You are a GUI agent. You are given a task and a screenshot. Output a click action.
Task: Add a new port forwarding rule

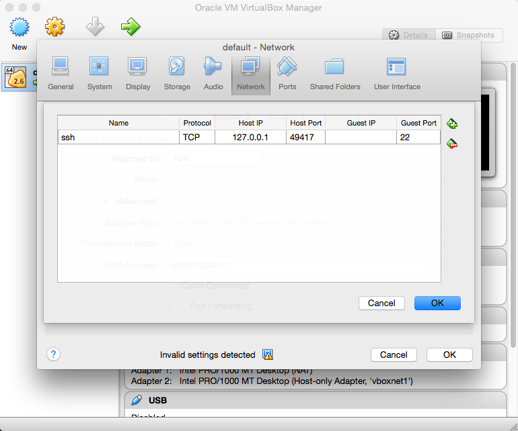pyautogui.click(x=452, y=124)
